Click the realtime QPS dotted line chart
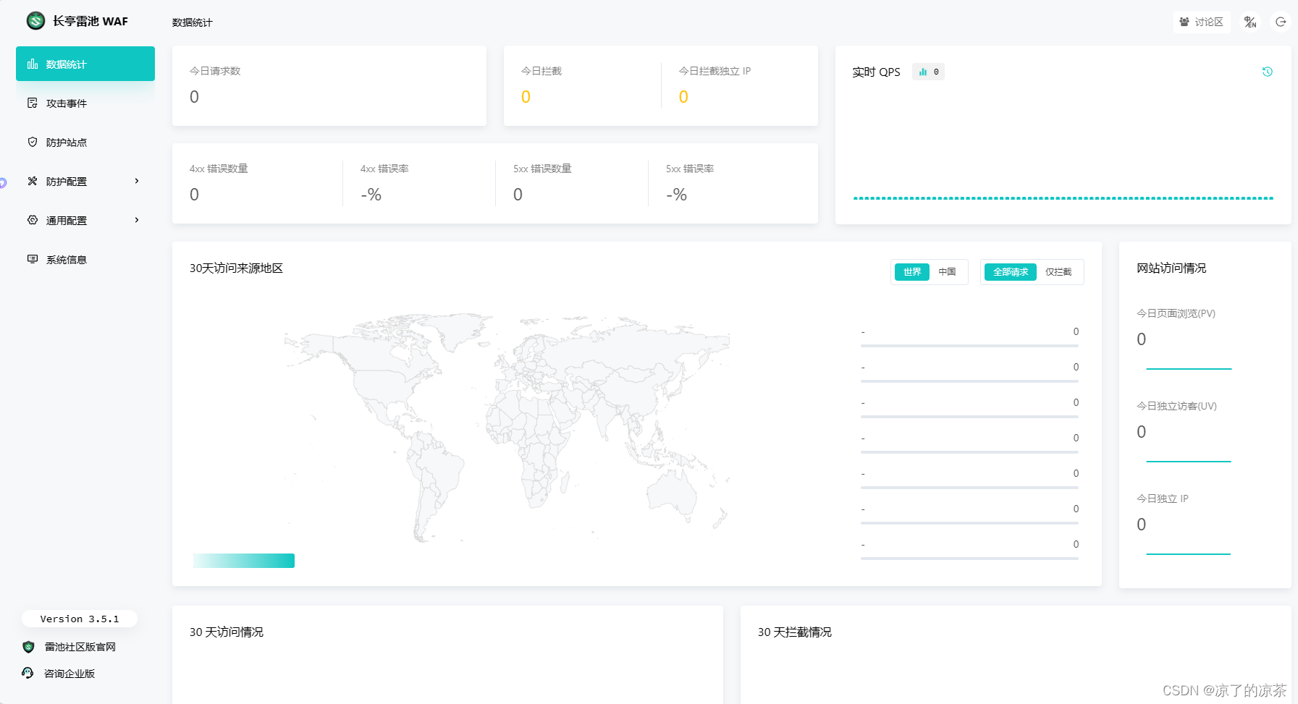This screenshot has height=704, width=1298. click(1063, 198)
